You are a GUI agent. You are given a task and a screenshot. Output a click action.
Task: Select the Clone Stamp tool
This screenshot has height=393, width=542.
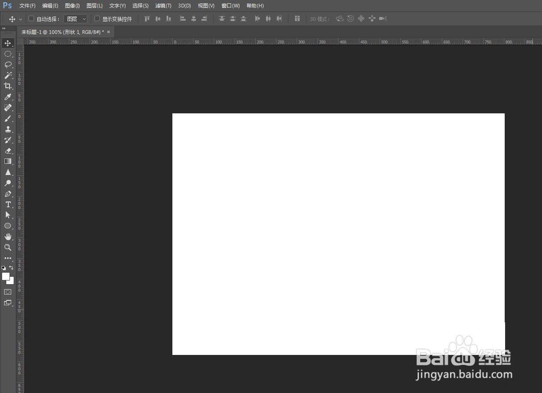8,129
